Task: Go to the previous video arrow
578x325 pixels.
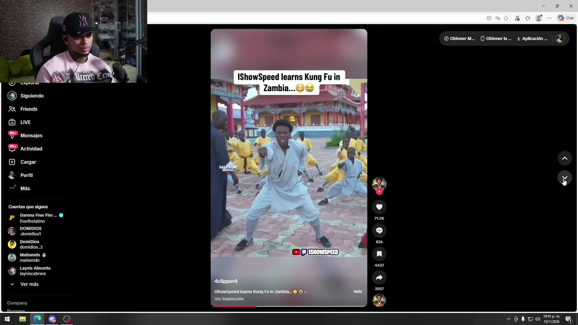Action: click(x=564, y=158)
